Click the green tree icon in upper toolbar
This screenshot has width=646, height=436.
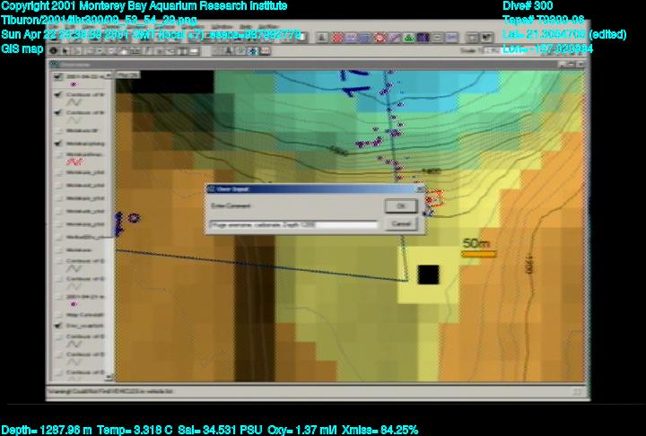click(x=408, y=38)
